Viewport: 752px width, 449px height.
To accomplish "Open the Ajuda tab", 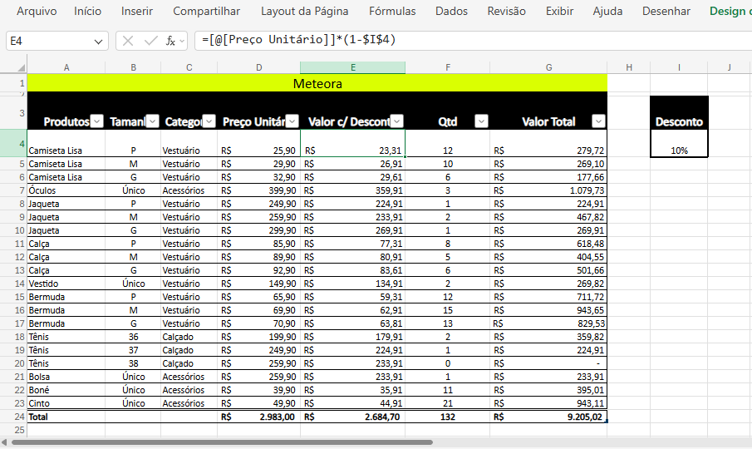I will 607,11.
